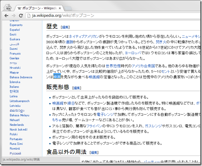Open Hrvatski language link
Screen dimensions: 202x166
click(15, 68)
